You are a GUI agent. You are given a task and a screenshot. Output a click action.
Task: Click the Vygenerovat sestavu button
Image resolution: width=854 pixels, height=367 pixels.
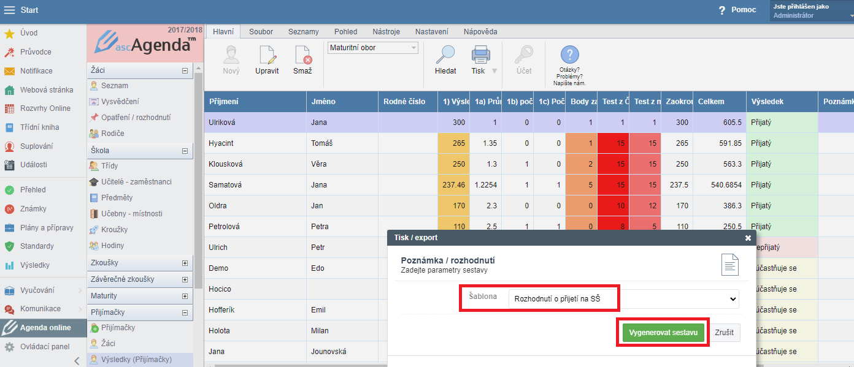[663, 333]
